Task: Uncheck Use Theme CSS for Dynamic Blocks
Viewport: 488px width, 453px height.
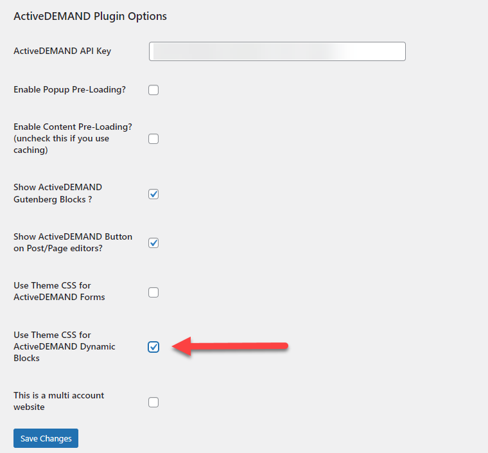Action: pyautogui.click(x=153, y=347)
